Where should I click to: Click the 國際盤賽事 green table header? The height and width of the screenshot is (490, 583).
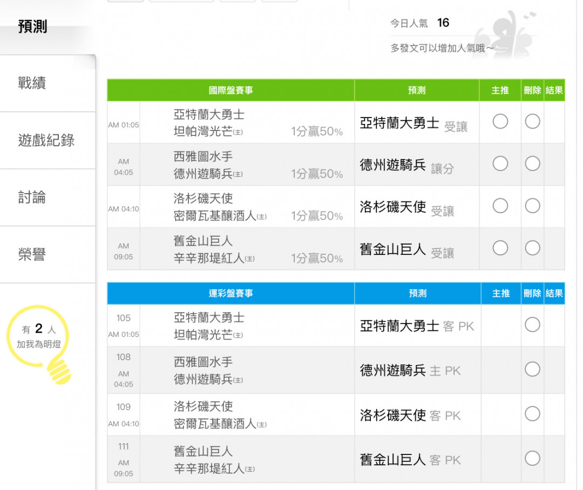pos(231,90)
